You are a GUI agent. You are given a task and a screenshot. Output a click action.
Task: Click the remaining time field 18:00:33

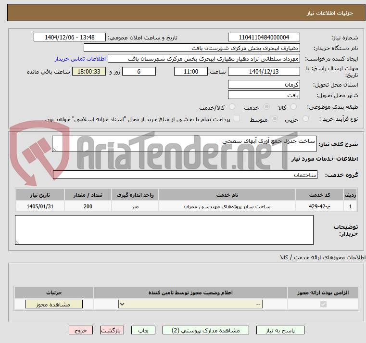coord(88,72)
